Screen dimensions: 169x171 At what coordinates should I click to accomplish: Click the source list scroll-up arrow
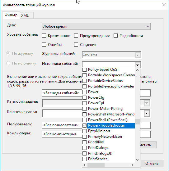[x=137, y=70]
